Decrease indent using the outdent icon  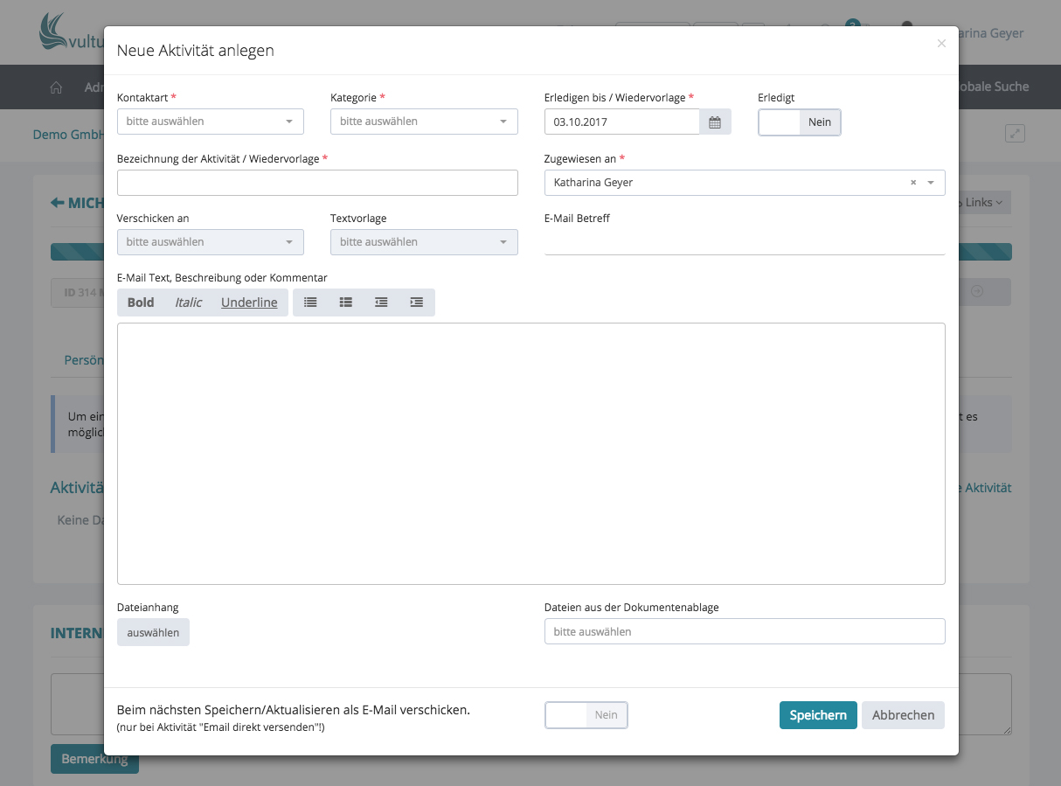pyautogui.click(x=381, y=303)
